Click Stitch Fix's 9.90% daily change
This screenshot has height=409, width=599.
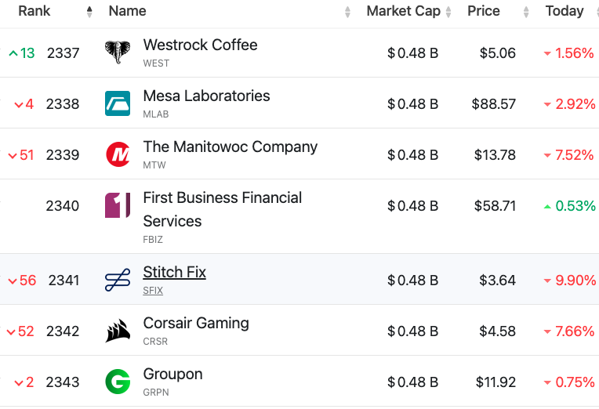pyautogui.click(x=574, y=281)
